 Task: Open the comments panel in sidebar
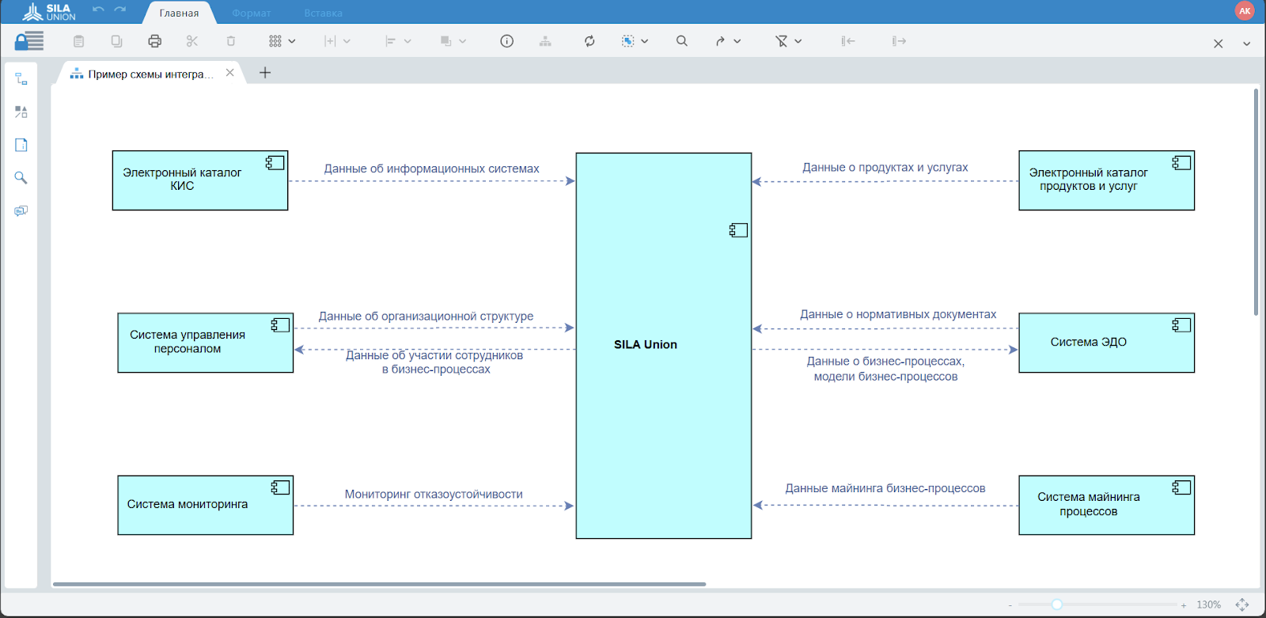click(x=21, y=211)
